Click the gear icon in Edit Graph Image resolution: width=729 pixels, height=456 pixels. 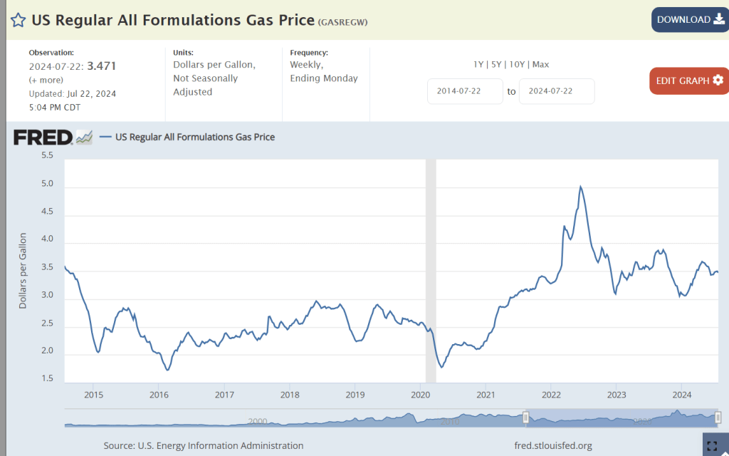[x=718, y=80]
